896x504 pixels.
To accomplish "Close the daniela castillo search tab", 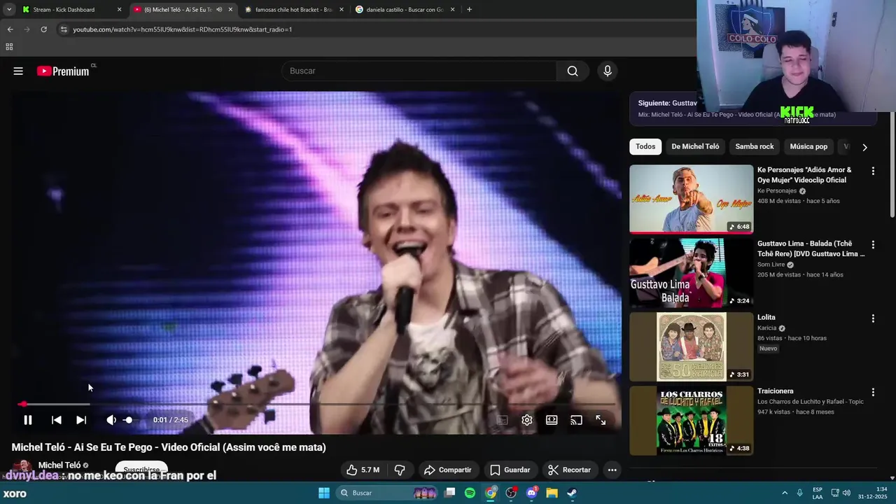I will coord(453,10).
